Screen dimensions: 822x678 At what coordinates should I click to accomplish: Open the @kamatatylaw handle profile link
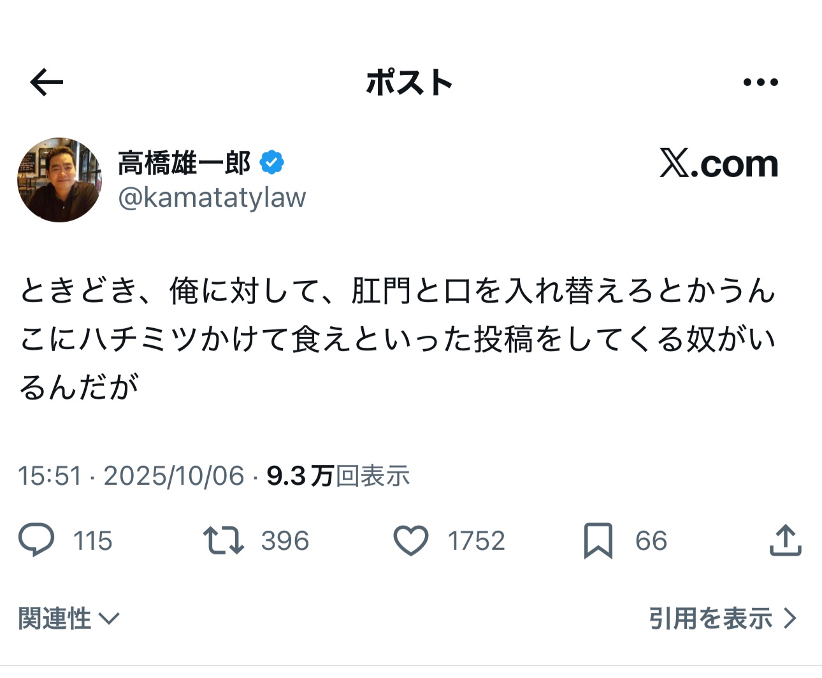pyautogui.click(x=212, y=198)
